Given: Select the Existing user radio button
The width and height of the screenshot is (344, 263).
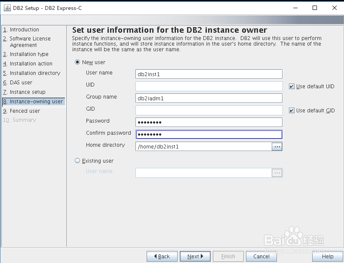Looking at the screenshot, I should click(x=77, y=161).
